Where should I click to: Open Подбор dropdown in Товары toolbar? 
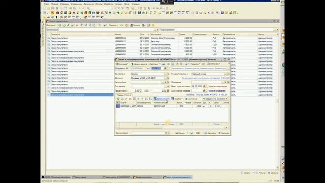click(x=177, y=99)
